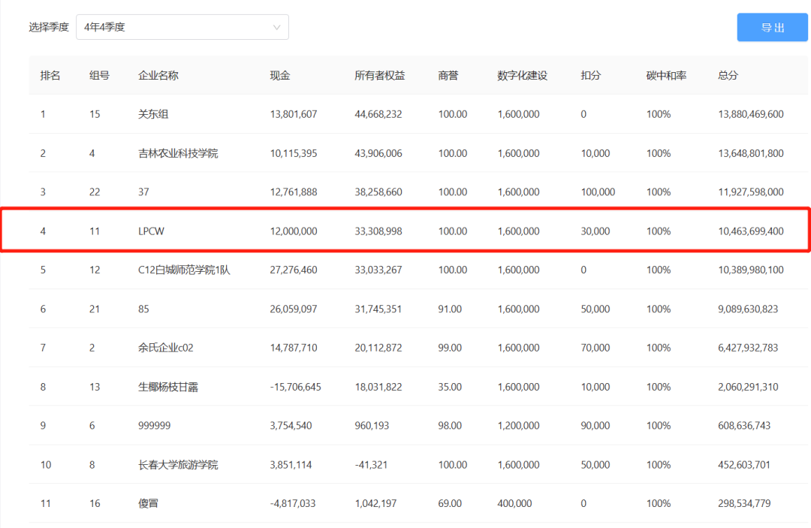The image size is (811, 528).
Task: Click equity value 44,668,232
Action: (378, 114)
